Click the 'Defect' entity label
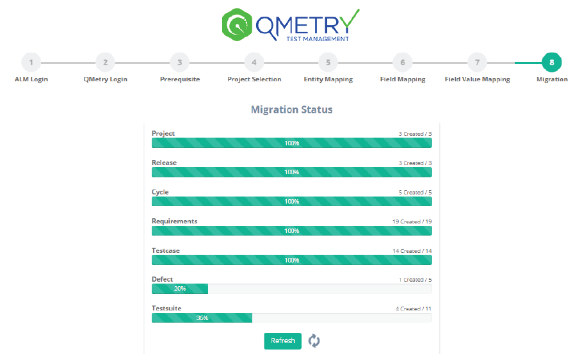This screenshot has width=582, height=354. (x=162, y=279)
